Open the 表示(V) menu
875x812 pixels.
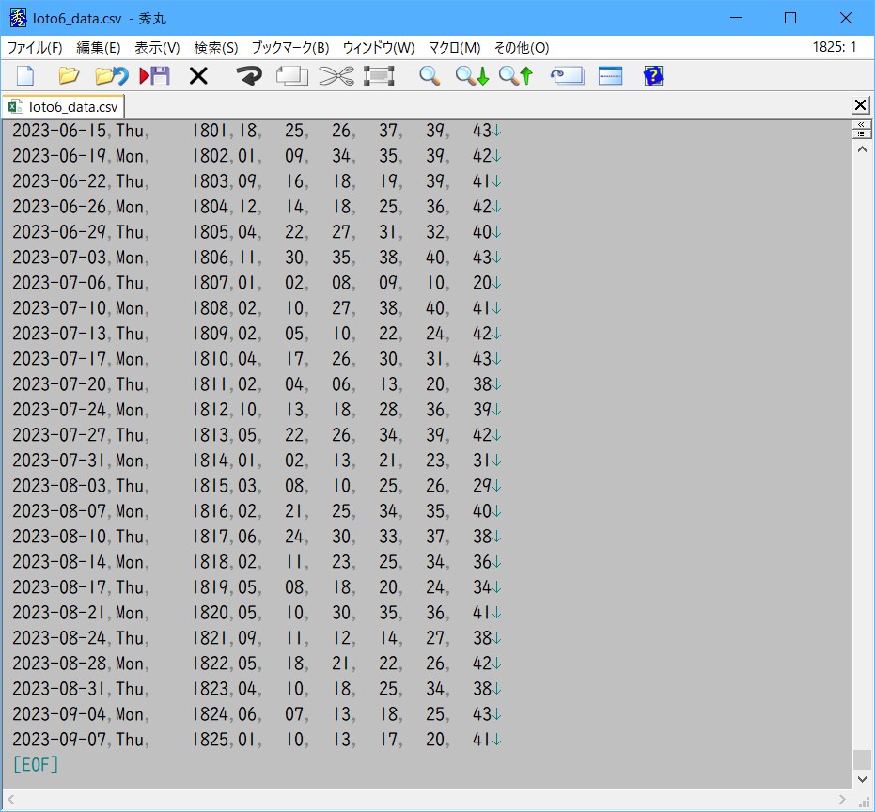point(157,48)
